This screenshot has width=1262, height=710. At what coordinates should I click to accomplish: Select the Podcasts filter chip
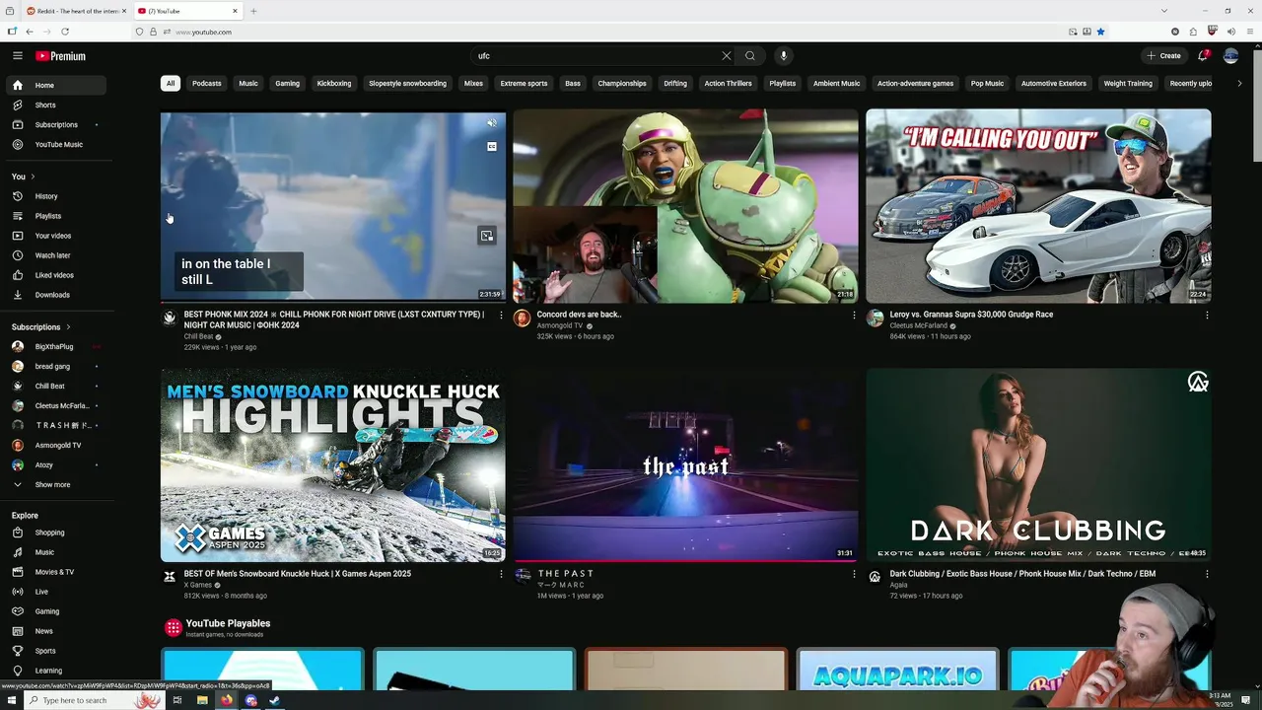coord(207,84)
